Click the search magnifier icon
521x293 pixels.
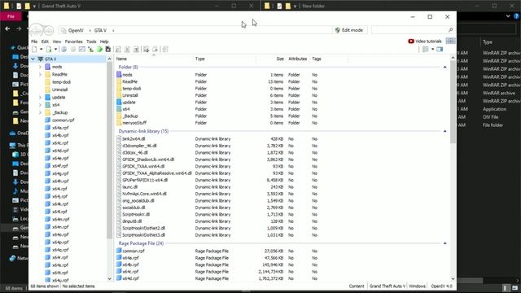[450, 30]
